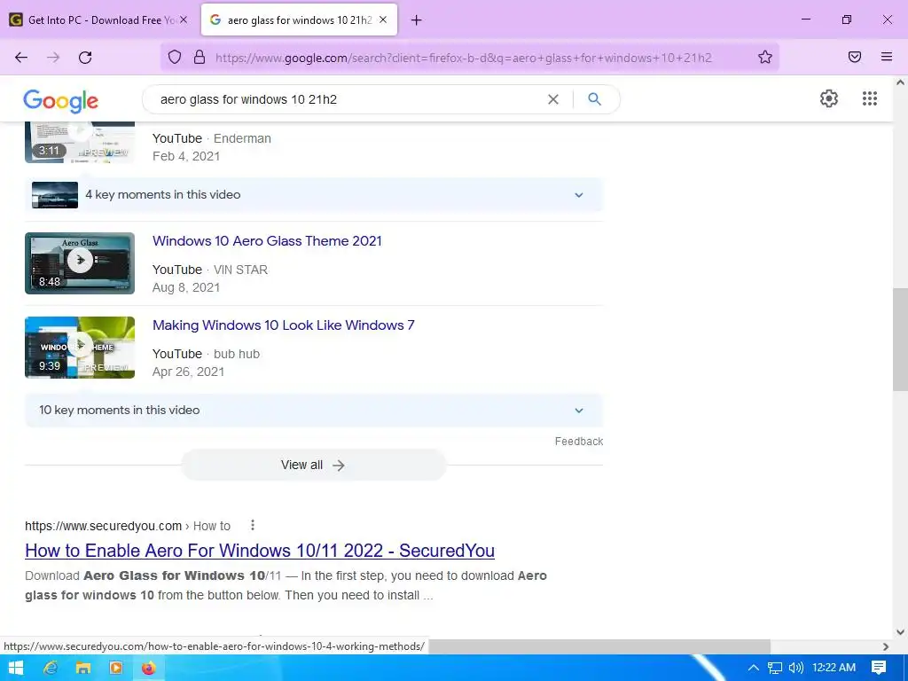Screen dimensions: 908x681
Task: Click the vertical scrollbar thumb
Action: pyautogui.click(x=900, y=340)
